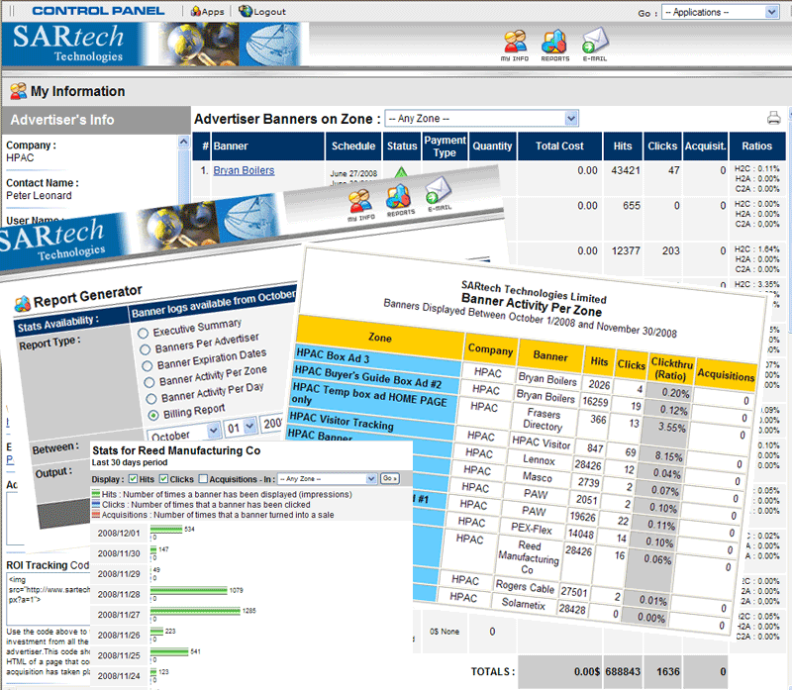This screenshot has height=690, width=792.
Task: Toggle the Hits display checkbox
Action: 134,479
